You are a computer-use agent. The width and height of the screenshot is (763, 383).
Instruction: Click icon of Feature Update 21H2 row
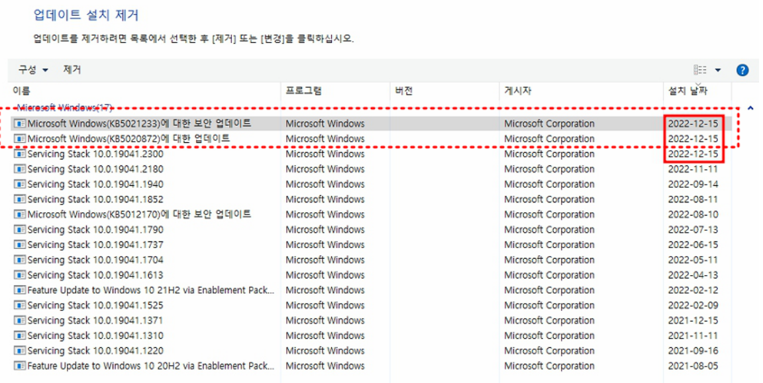coord(20,290)
